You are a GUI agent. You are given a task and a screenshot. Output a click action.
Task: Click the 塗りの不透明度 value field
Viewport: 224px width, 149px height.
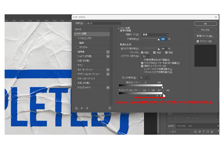pos(164,49)
